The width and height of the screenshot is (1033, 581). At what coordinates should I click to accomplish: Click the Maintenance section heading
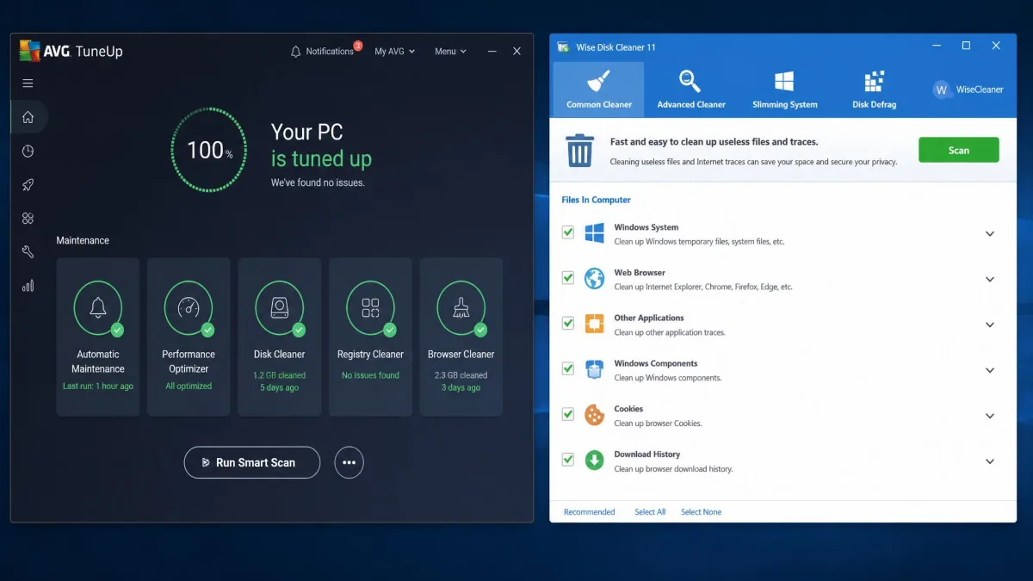[83, 240]
